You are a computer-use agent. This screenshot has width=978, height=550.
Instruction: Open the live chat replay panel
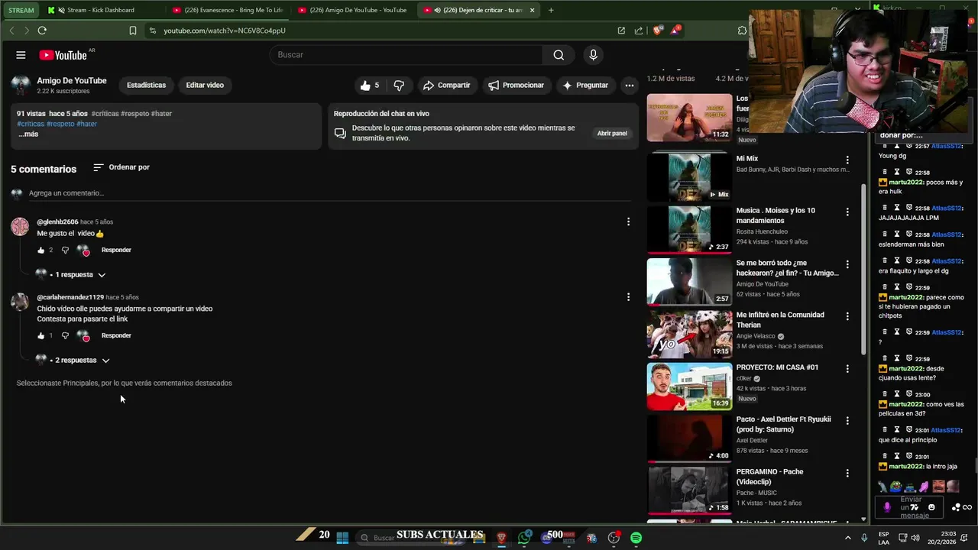pyautogui.click(x=612, y=133)
